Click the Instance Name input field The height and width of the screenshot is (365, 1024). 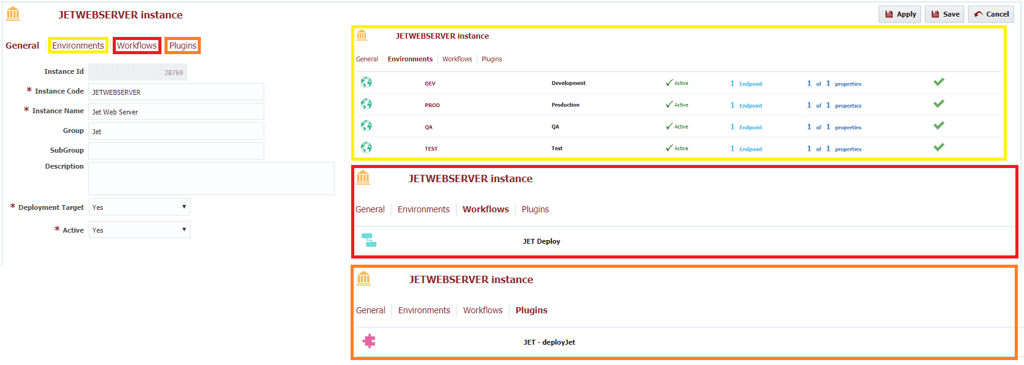(176, 111)
